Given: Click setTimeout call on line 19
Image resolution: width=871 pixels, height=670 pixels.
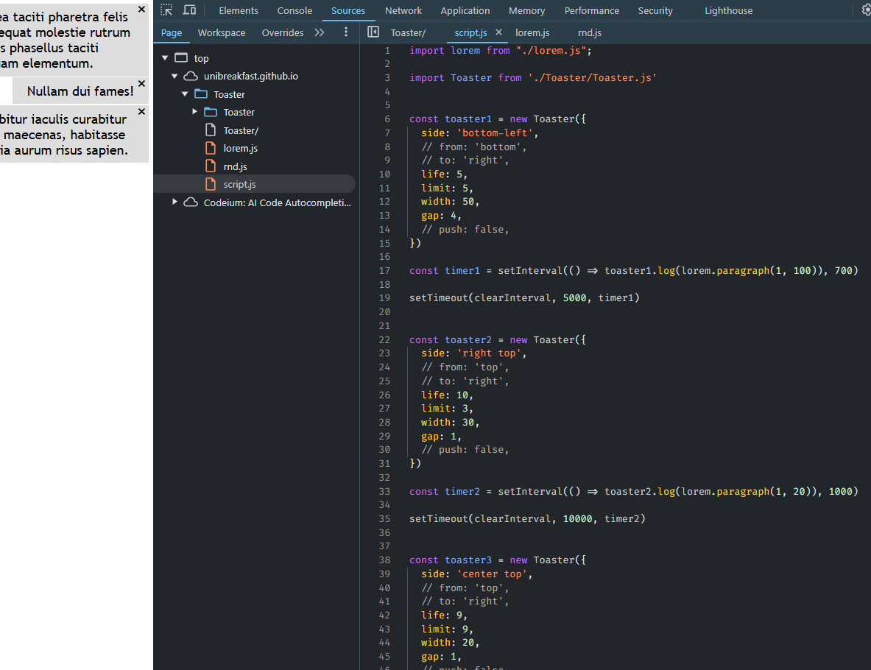Looking at the screenshot, I should [x=438, y=297].
